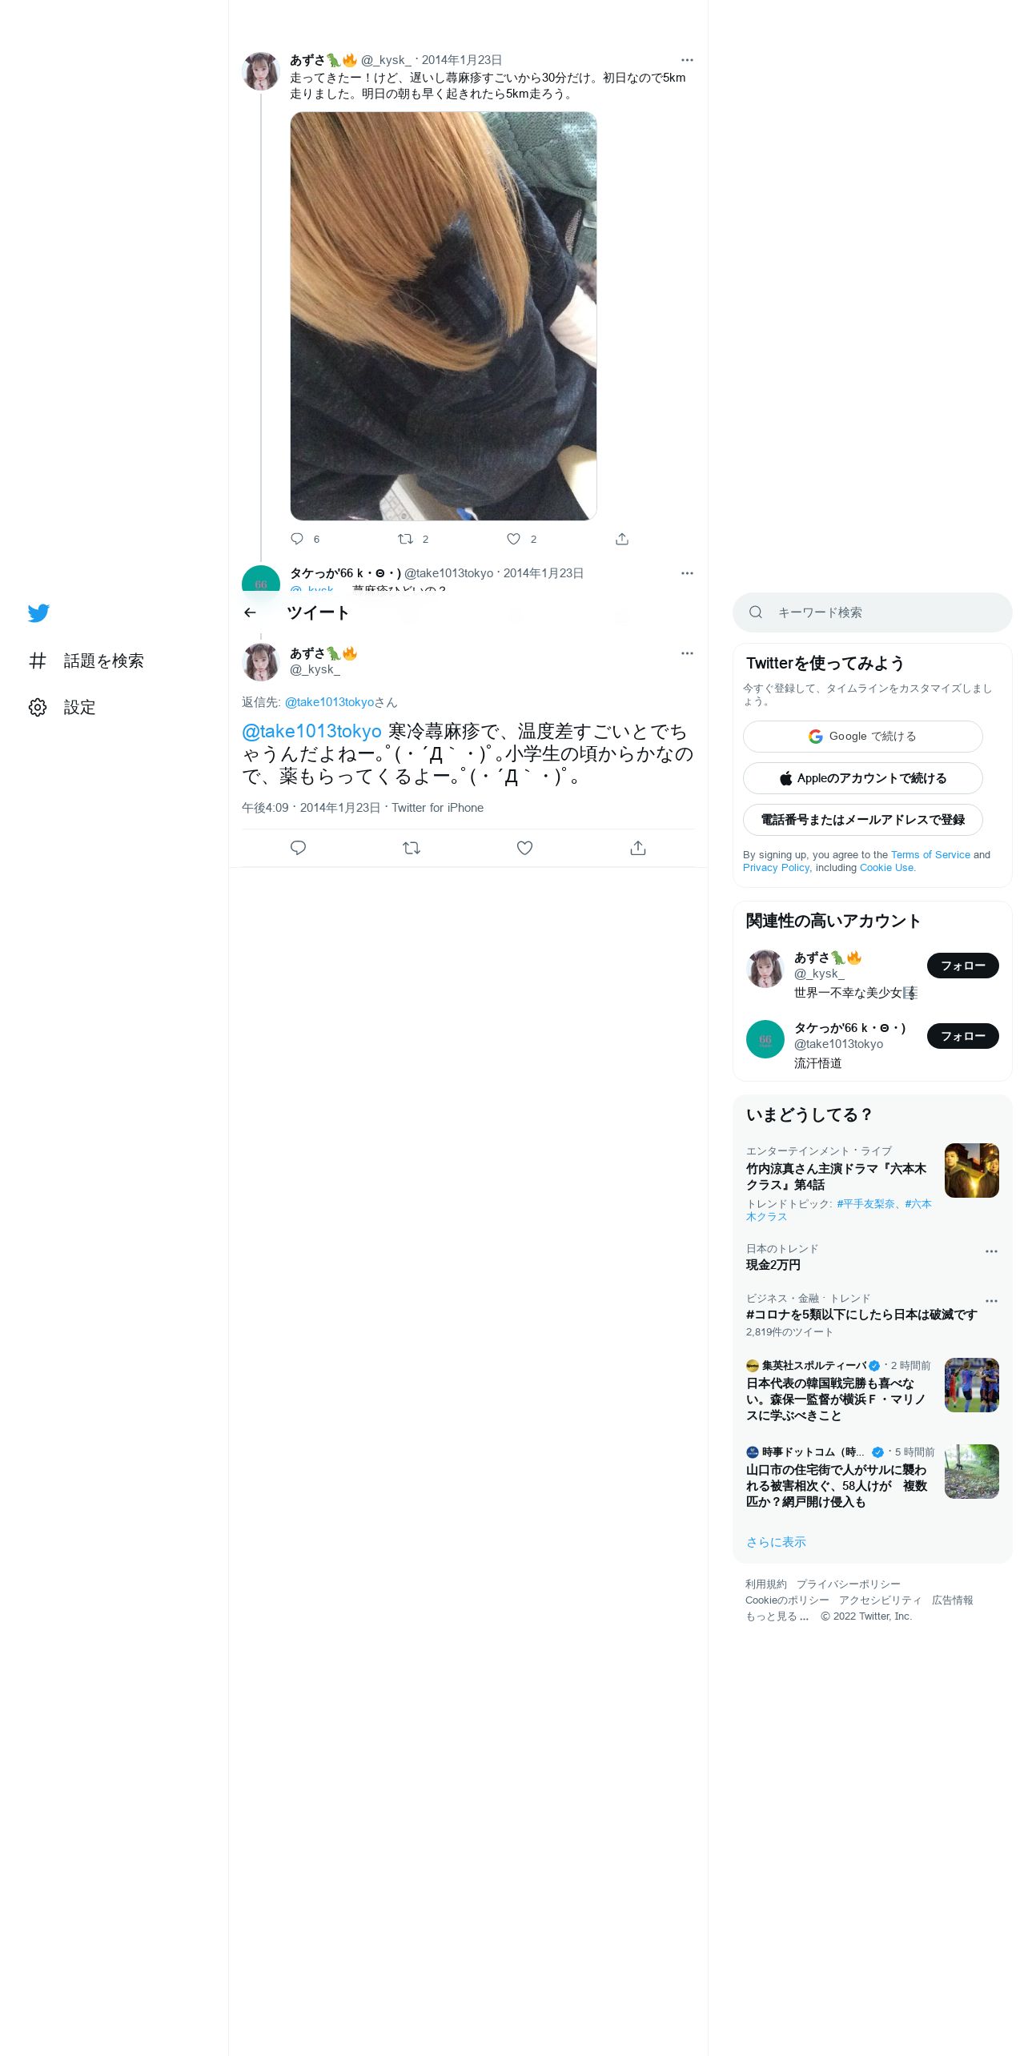Continue with Google sign-up button

click(x=862, y=737)
